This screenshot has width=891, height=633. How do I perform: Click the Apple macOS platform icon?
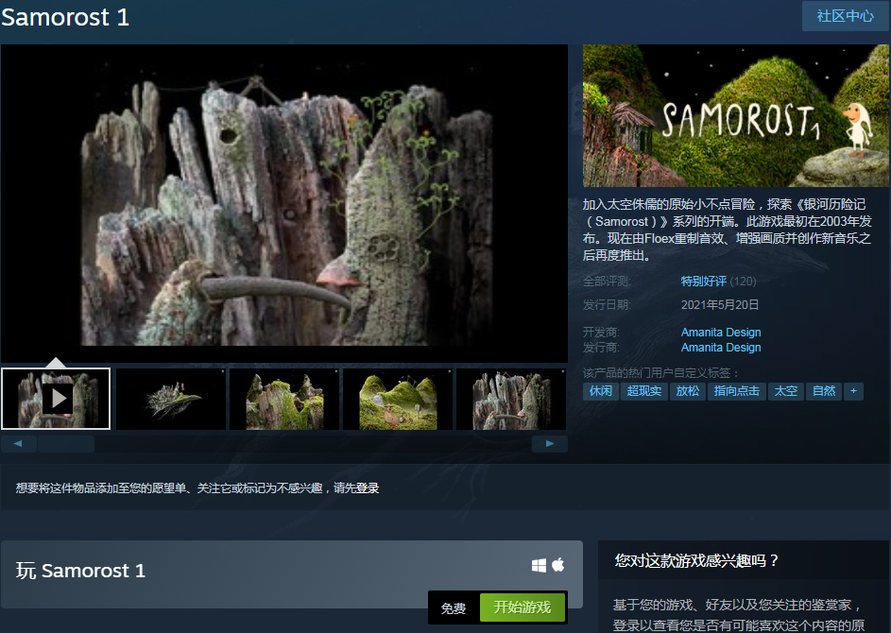pos(558,565)
